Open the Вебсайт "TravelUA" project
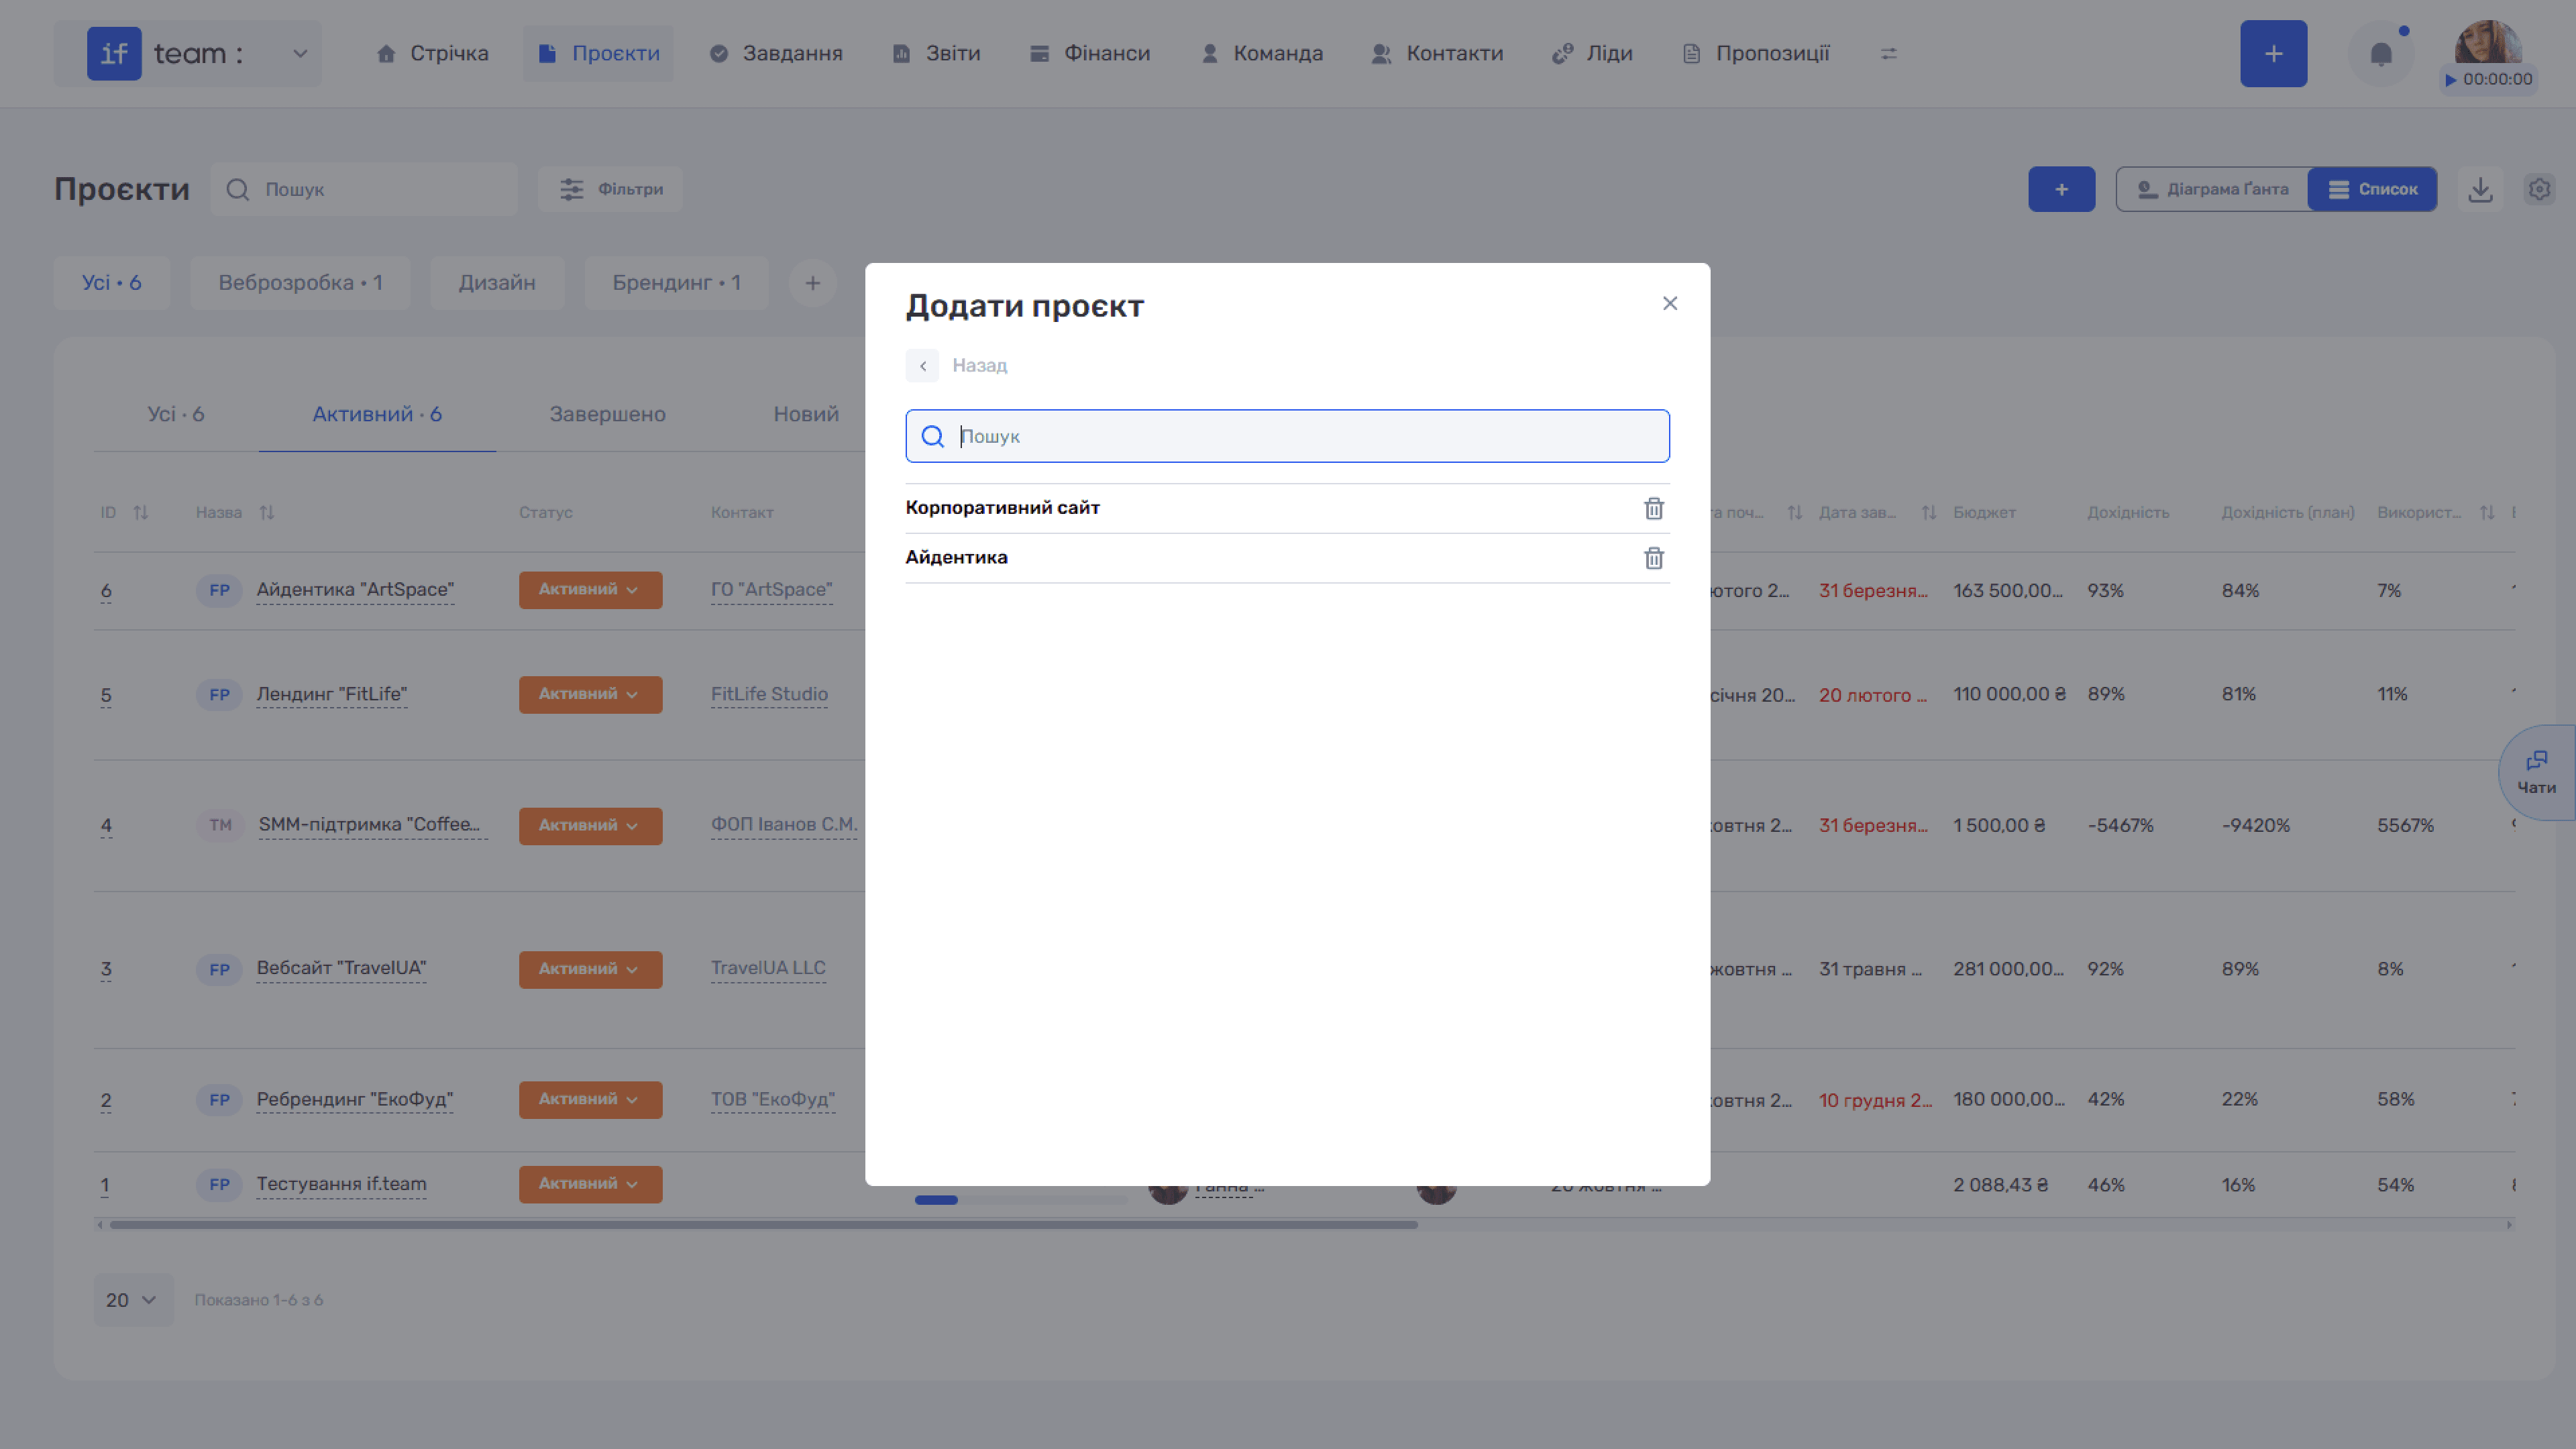The width and height of the screenshot is (2576, 1449). click(341, 968)
